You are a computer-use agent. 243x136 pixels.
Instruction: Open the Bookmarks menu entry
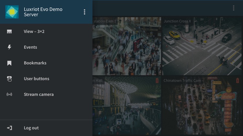click(x=46, y=63)
